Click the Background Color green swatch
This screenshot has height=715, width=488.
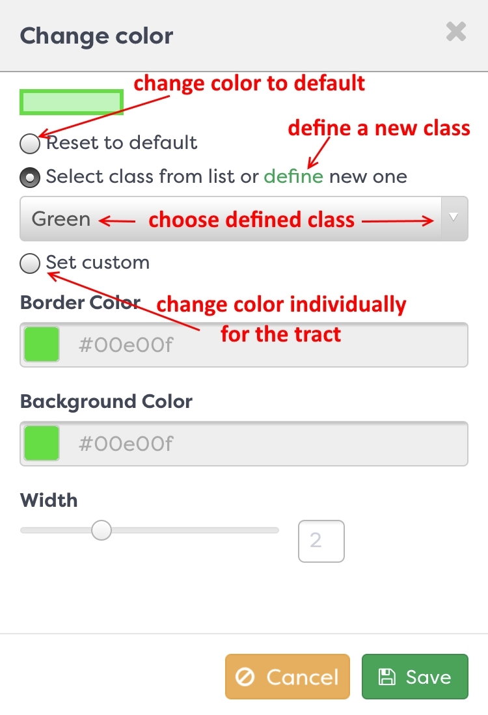(x=42, y=443)
